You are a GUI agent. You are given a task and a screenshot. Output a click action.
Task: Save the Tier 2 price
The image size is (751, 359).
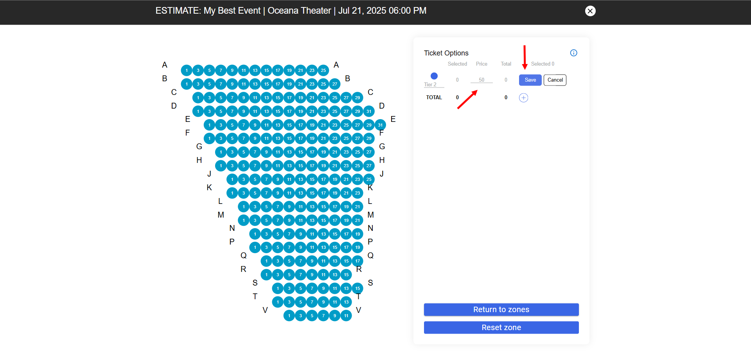point(530,80)
